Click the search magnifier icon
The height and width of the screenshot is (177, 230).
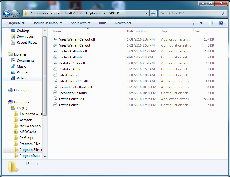224,13
